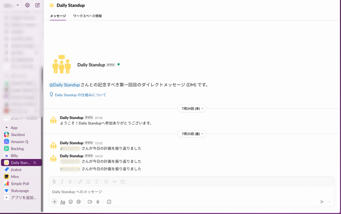341x214 pixels.
Task: Expand the 7月25日 (金) date dropdown
Action: coord(192,134)
